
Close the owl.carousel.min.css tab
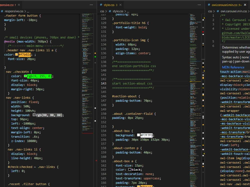pos(245,5)
